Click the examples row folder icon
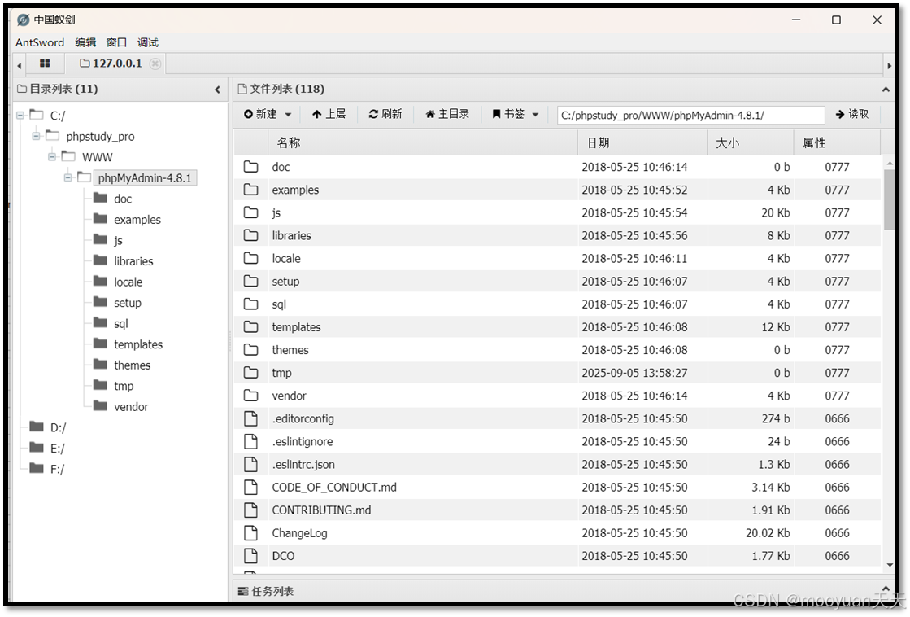The width and height of the screenshot is (910, 617). click(250, 190)
